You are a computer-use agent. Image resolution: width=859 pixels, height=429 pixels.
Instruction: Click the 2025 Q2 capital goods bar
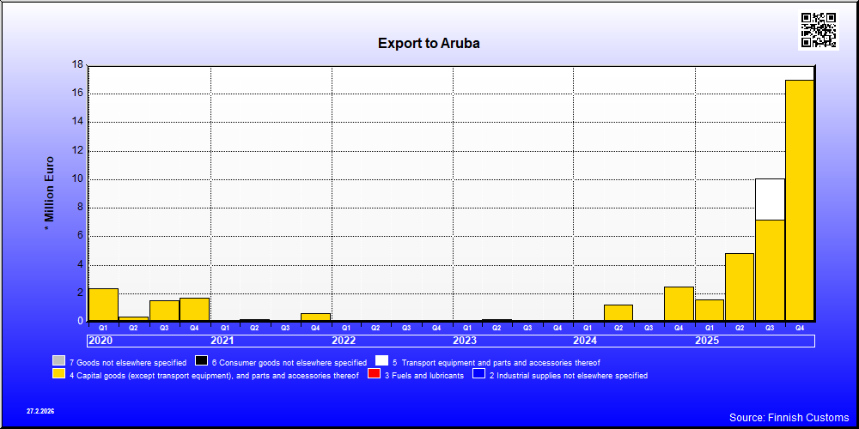(739, 287)
